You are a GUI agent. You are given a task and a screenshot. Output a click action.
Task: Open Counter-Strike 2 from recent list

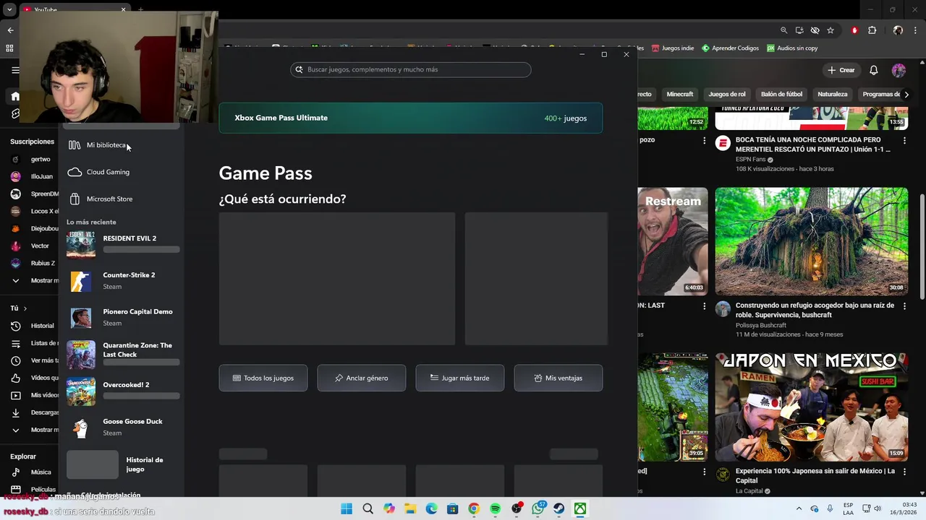tap(122, 281)
